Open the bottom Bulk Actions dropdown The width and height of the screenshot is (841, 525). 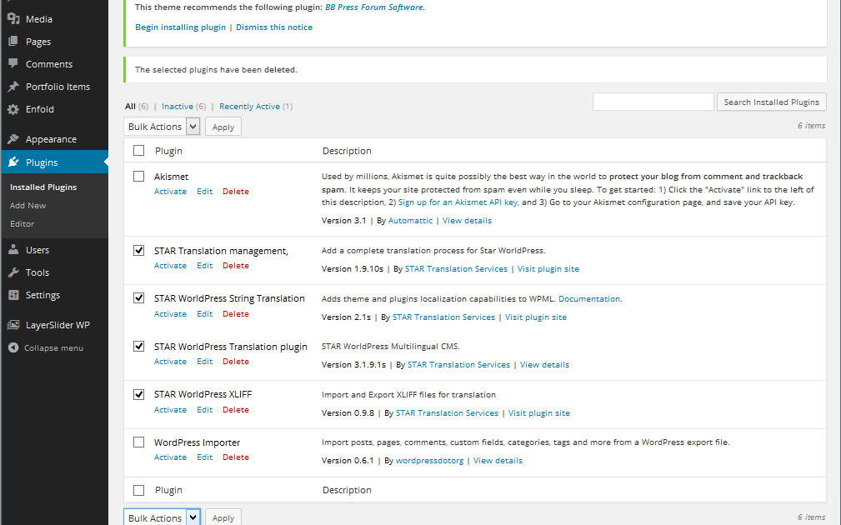[x=162, y=517]
